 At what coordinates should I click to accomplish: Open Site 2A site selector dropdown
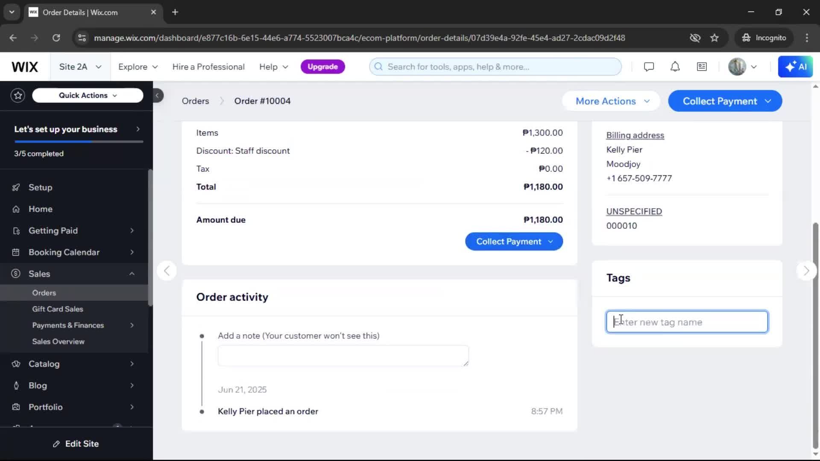tap(80, 67)
